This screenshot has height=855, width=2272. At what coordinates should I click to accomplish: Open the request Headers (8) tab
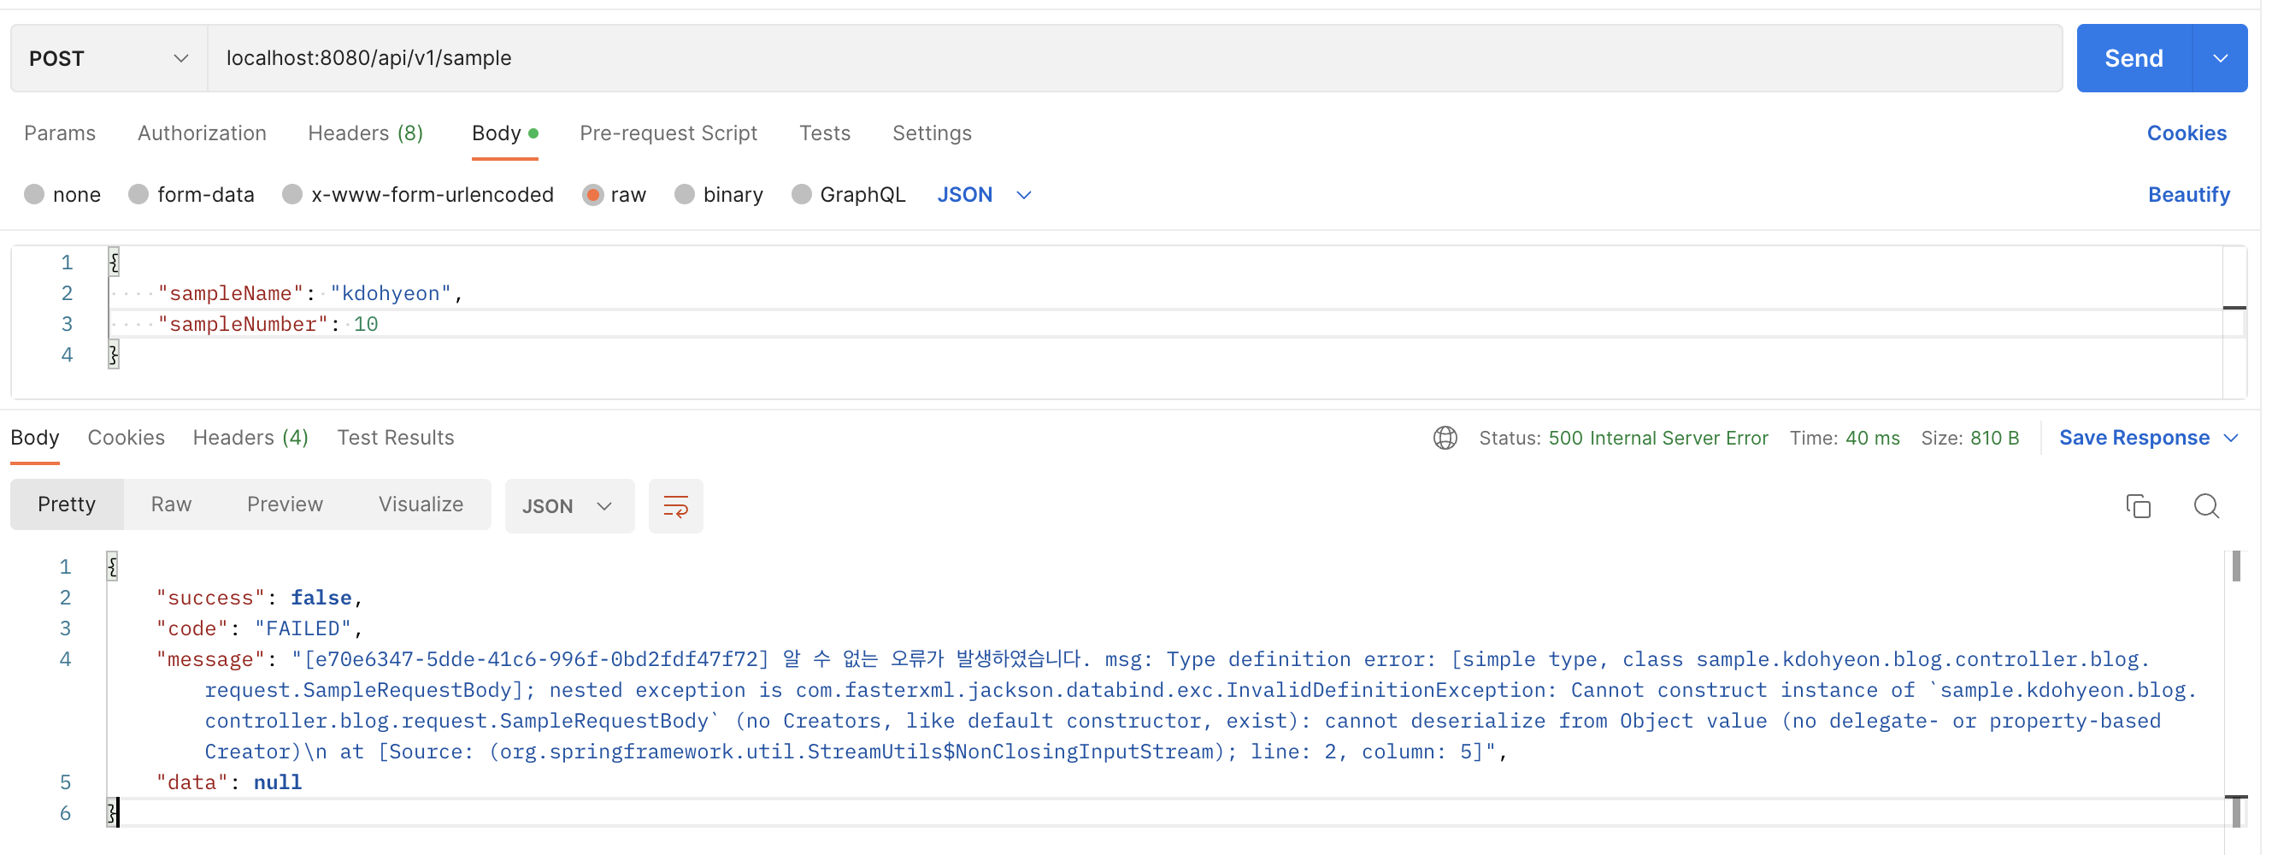pyautogui.click(x=365, y=133)
